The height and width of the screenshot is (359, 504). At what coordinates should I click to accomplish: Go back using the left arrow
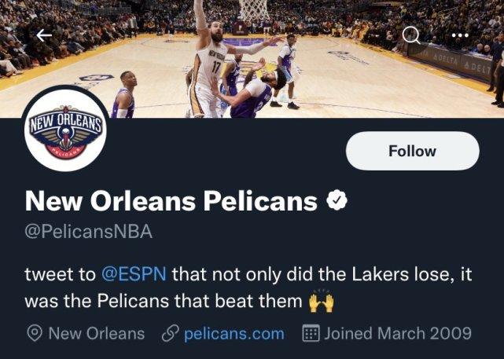coord(44,35)
